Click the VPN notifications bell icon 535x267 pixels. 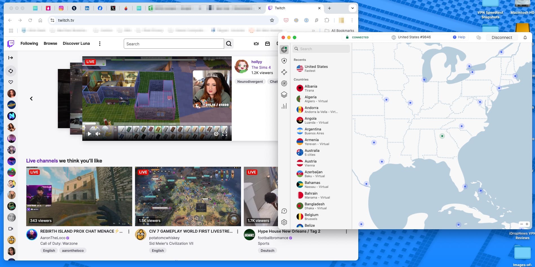[x=525, y=37]
